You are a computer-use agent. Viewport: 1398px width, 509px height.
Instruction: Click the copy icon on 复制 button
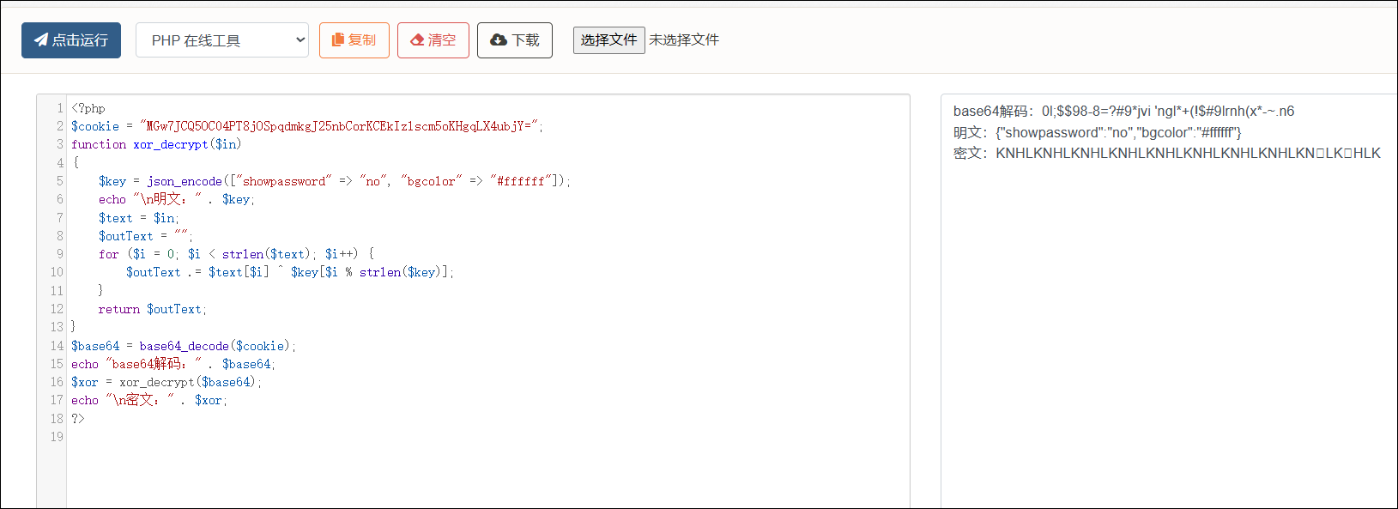(x=338, y=40)
